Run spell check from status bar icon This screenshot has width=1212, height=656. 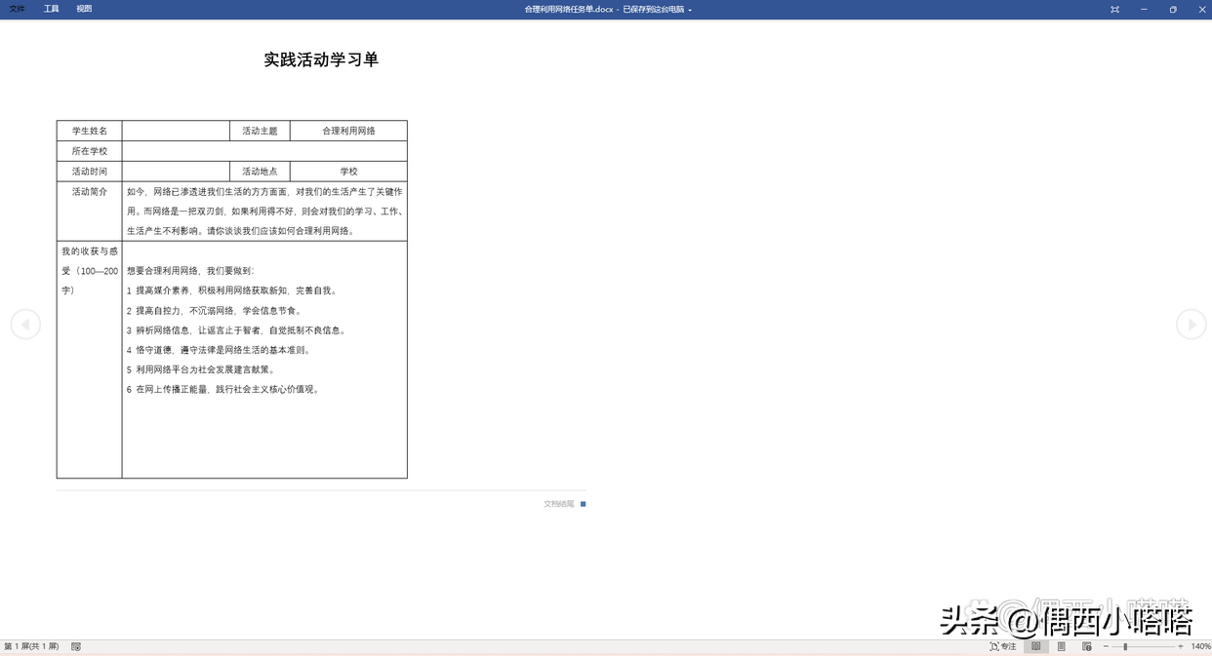pos(76,646)
